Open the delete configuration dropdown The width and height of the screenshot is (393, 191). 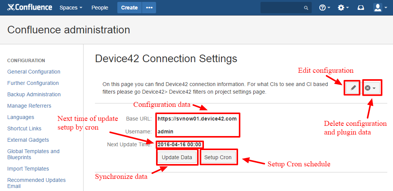pyautogui.click(x=371, y=88)
